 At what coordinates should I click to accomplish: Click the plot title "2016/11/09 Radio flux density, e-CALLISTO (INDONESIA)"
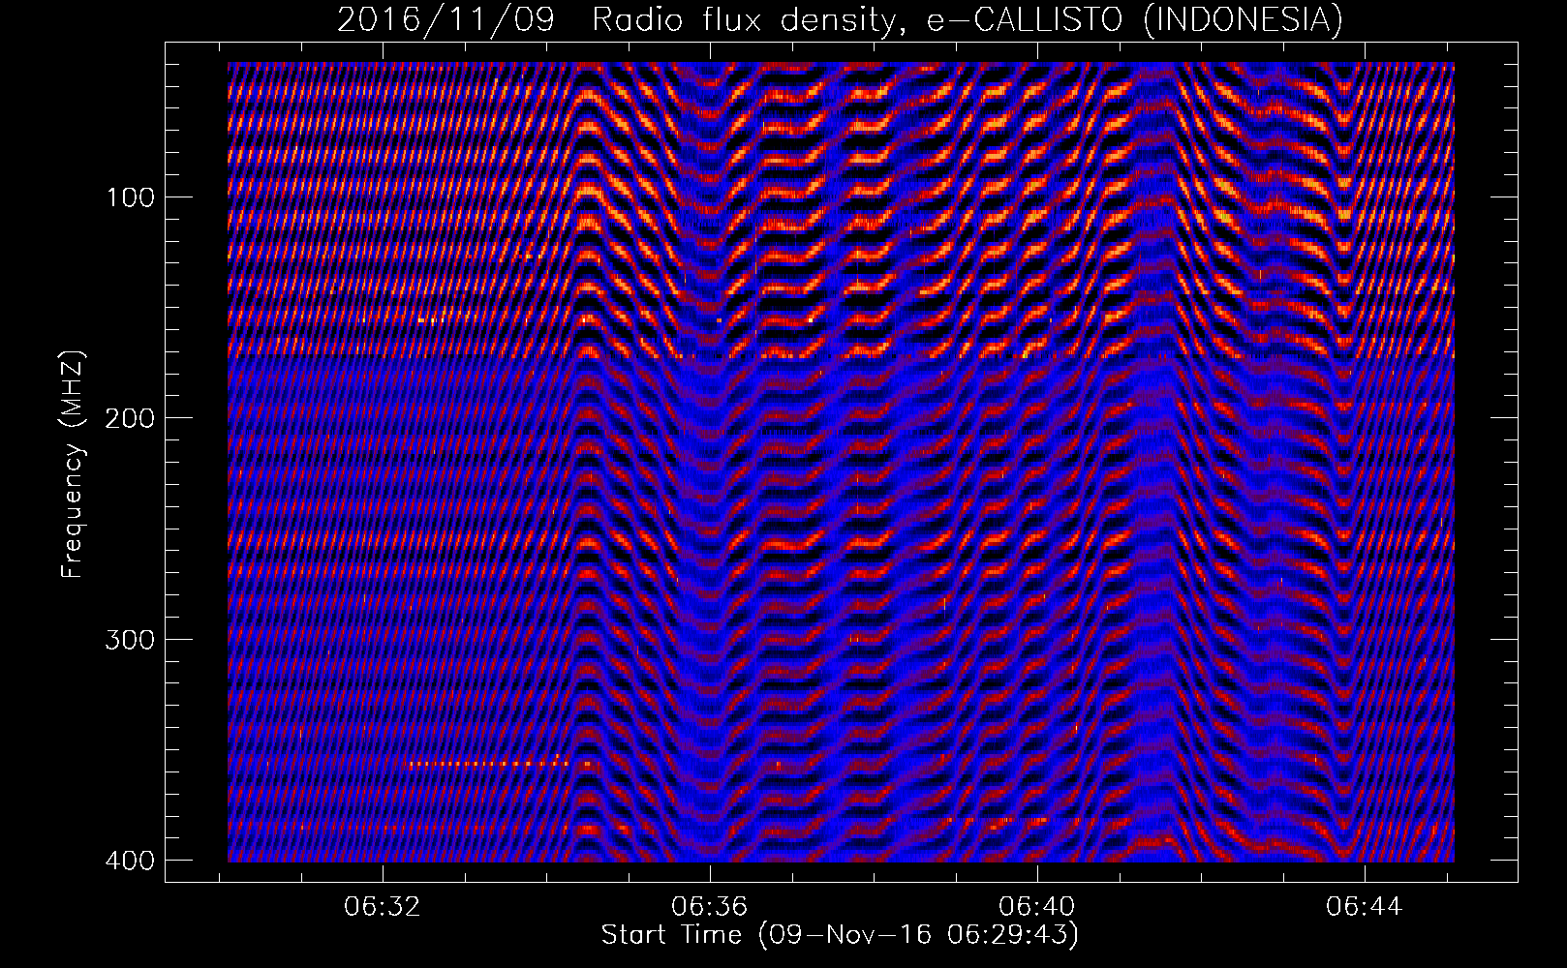tap(840, 19)
